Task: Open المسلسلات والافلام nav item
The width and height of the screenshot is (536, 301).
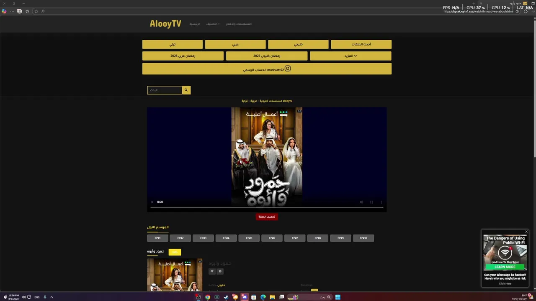Action: 239,24
